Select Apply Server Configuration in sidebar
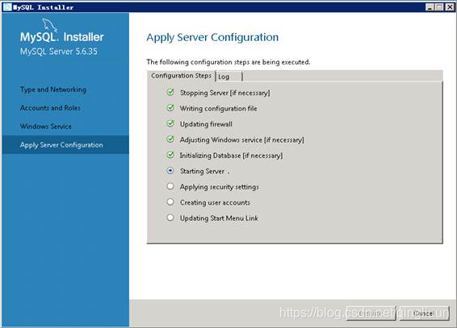 click(65, 144)
